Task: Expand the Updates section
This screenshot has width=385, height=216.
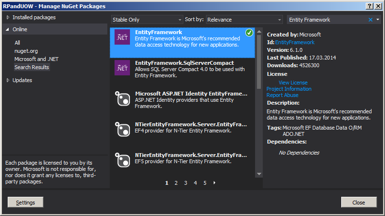Action: coord(8,80)
